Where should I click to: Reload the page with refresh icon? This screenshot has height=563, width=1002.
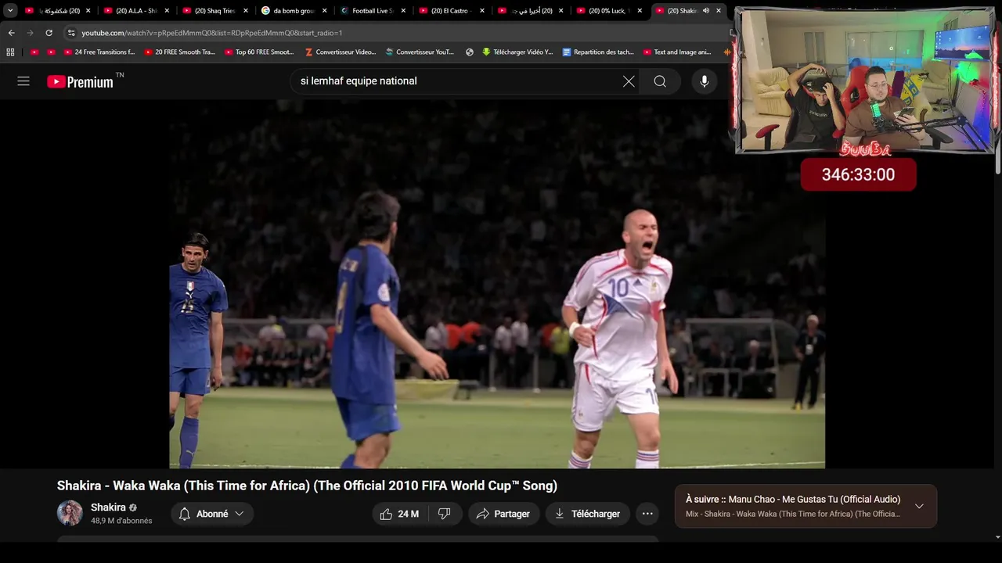point(49,33)
